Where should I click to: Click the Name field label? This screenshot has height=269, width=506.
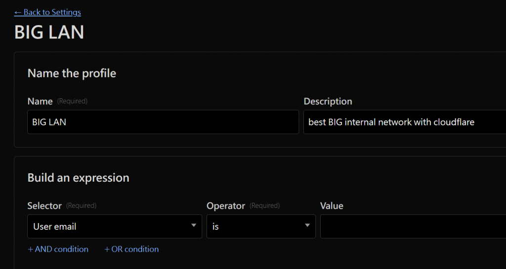40,101
